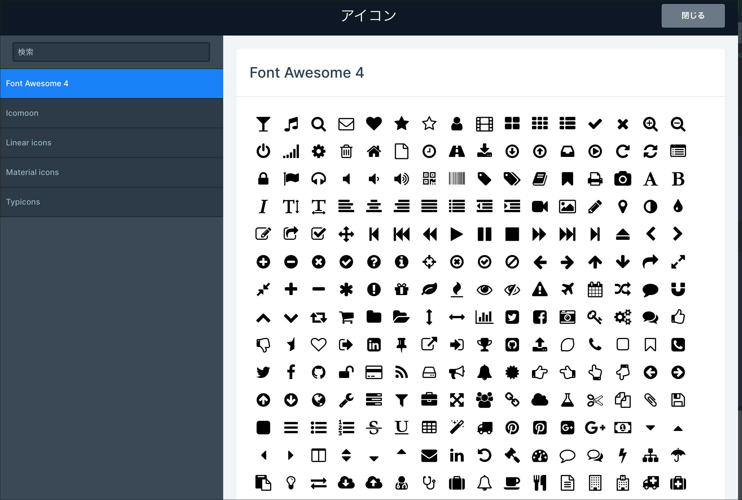The image size is (742, 500).
Task: Select the music note icon
Action: point(291,124)
